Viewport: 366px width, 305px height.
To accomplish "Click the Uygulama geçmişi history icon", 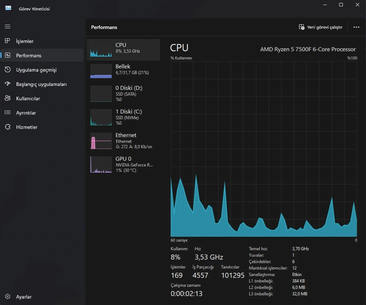I will 8,69.
